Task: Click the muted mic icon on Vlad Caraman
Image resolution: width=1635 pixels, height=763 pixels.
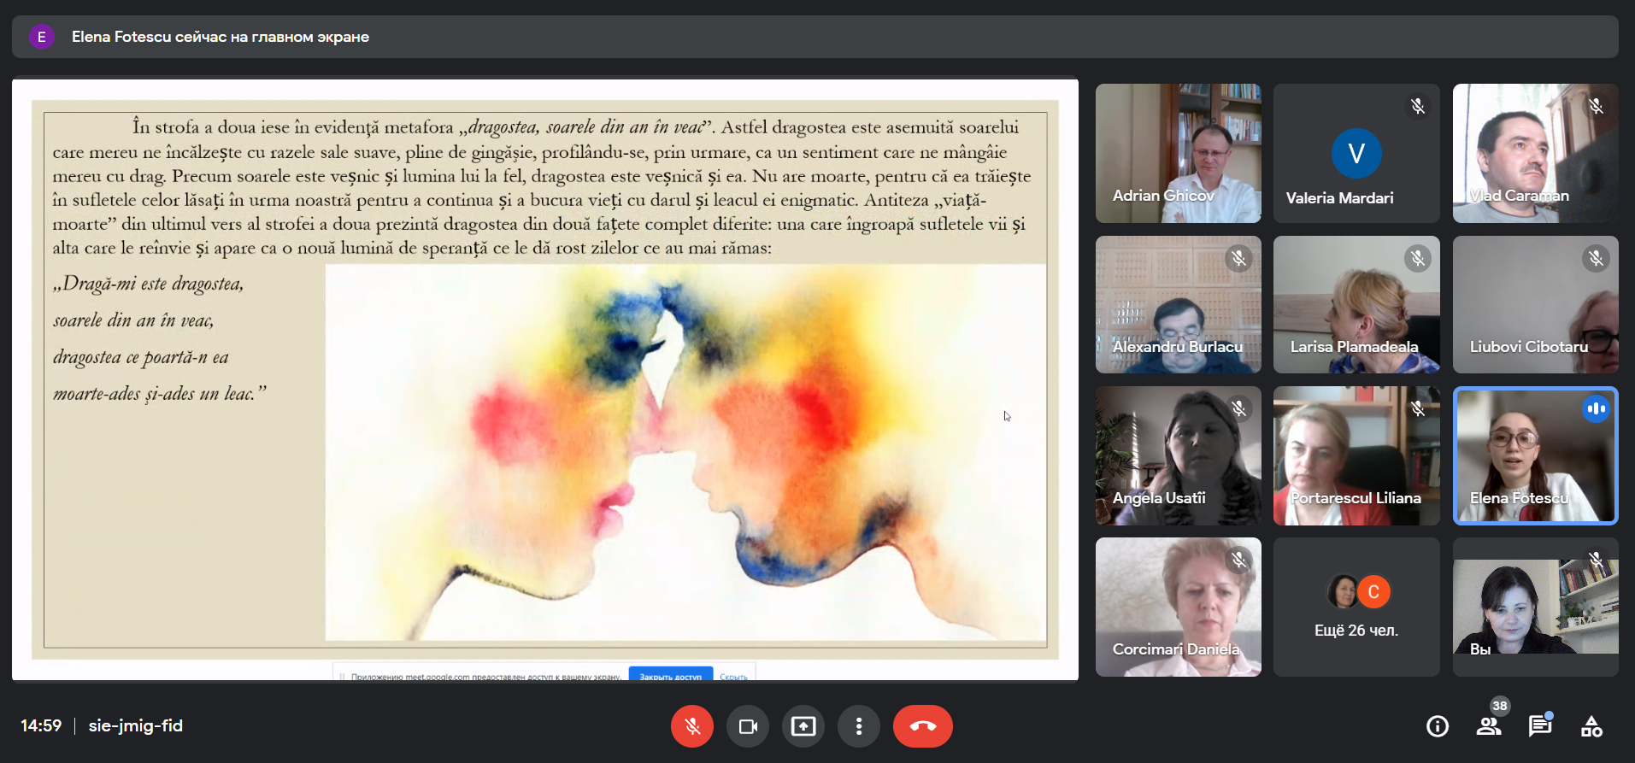Action: [1596, 106]
